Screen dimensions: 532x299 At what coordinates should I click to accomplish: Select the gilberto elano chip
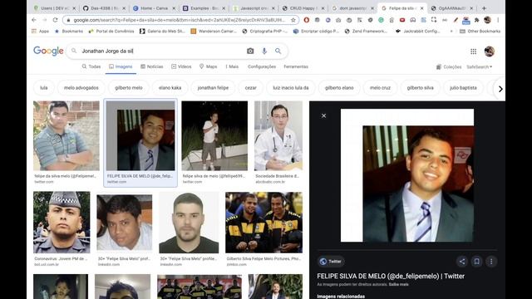pos(339,88)
